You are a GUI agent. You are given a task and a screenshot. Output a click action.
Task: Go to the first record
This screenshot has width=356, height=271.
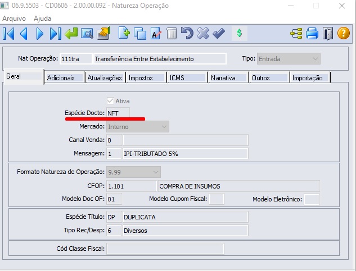coord(8,34)
